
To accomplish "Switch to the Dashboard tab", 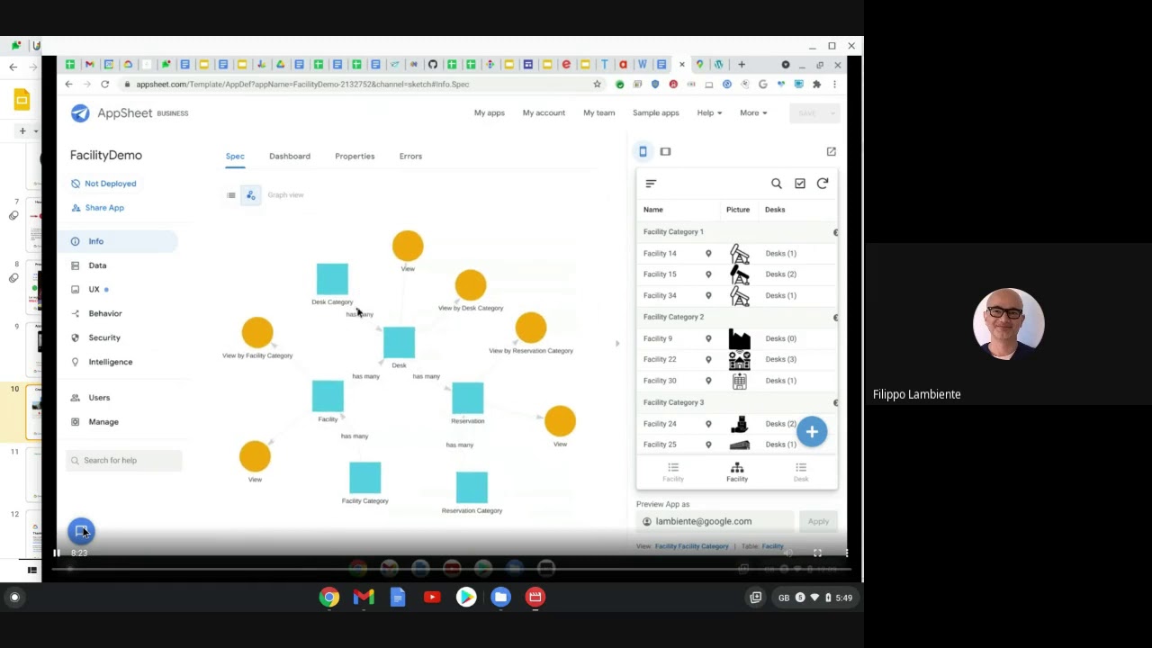I will pyautogui.click(x=290, y=157).
